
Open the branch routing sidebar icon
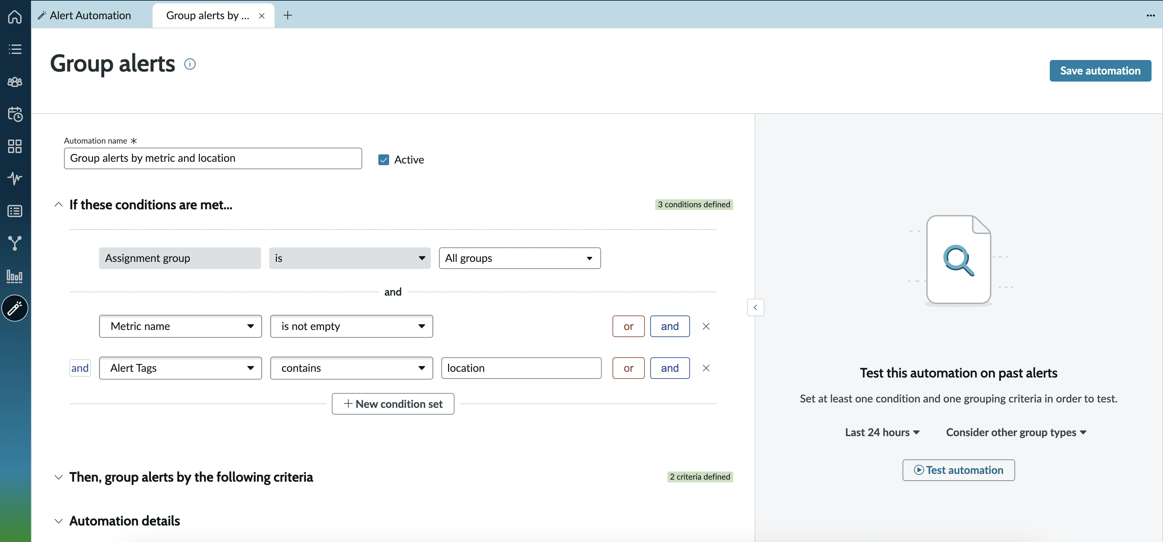[x=15, y=243]
